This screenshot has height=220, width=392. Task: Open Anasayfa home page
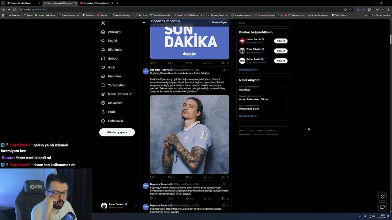tap(111, 32)
